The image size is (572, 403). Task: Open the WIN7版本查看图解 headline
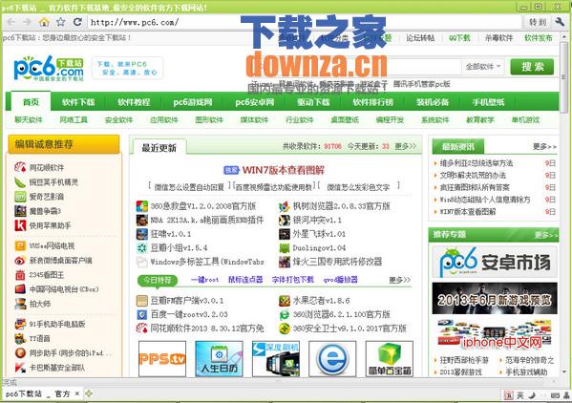pyautogui.click(x=283, y=170)
